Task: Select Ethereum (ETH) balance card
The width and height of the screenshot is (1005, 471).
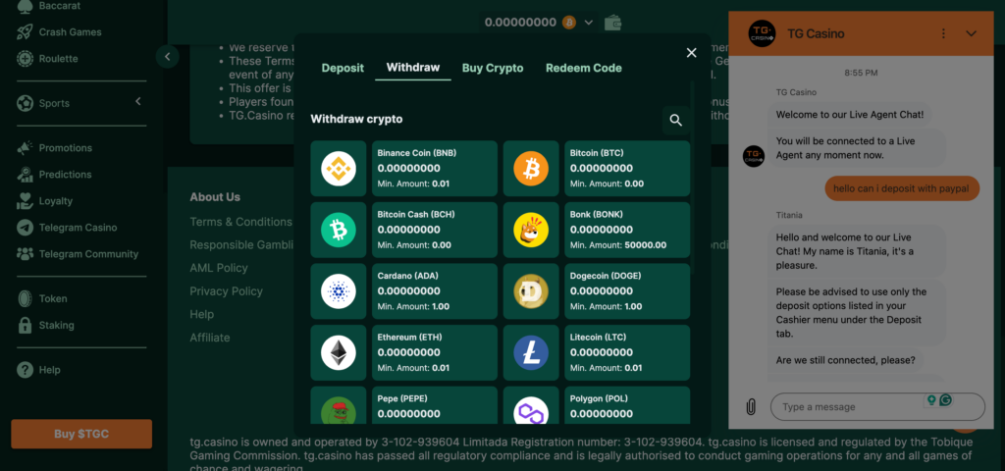Action: 435,353
